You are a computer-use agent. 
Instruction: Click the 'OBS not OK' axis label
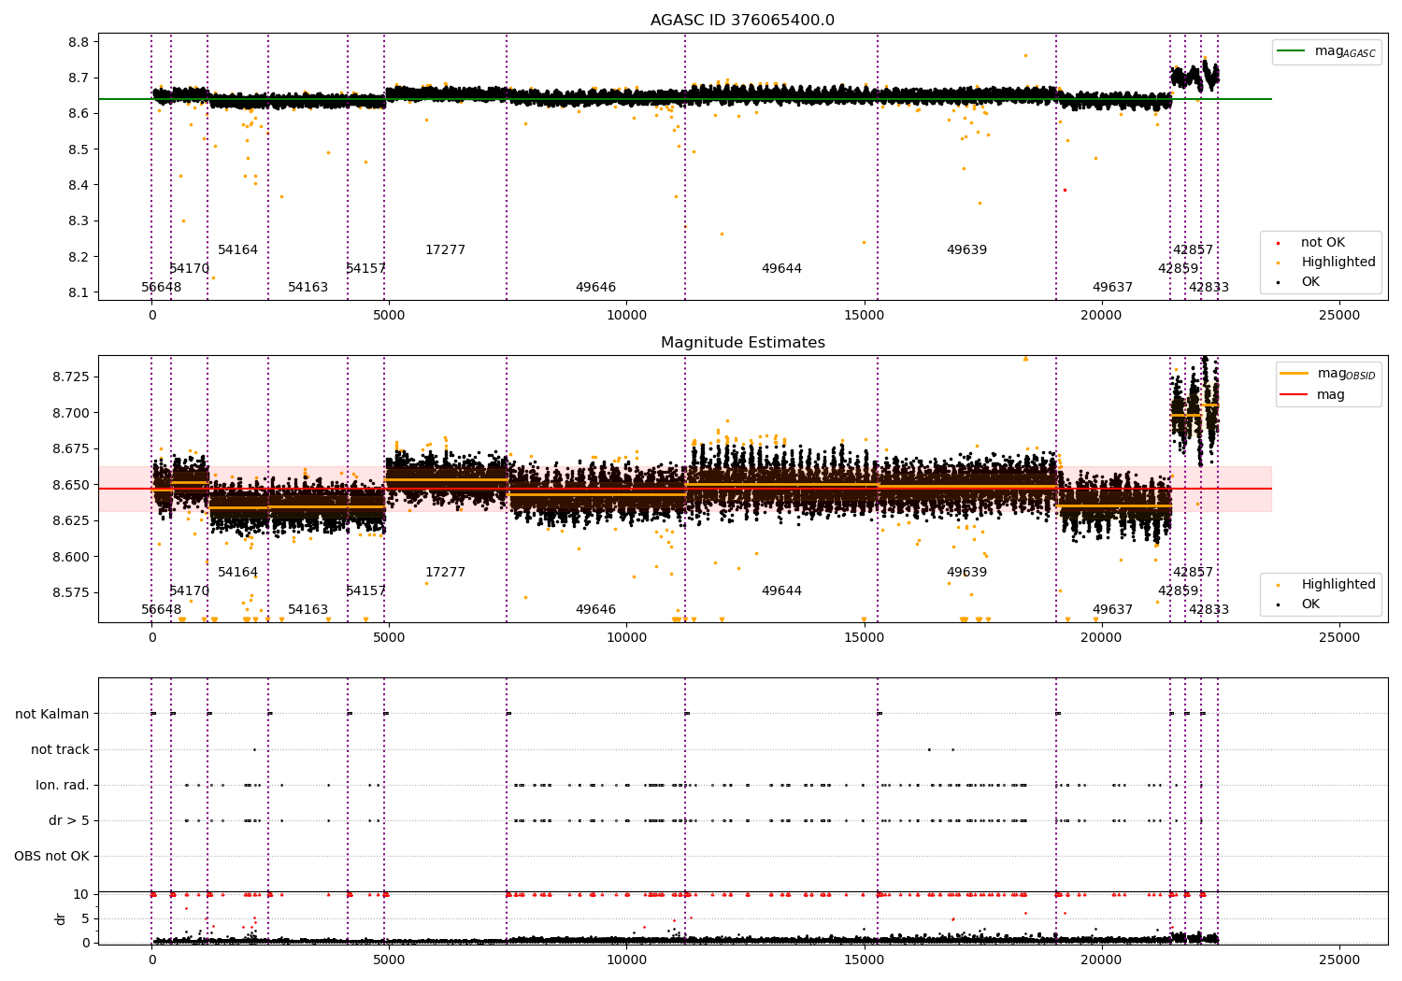[x=51, y=856]
